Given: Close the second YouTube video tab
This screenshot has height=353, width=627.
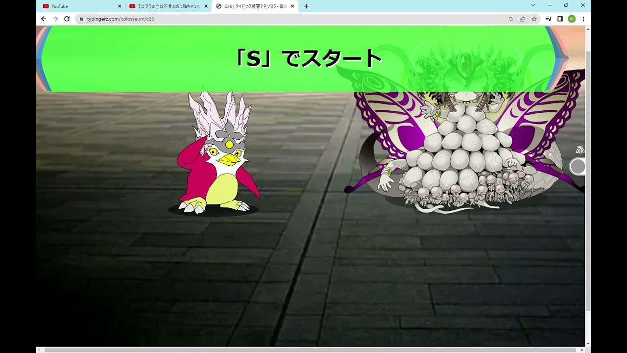Looking at the screenshot, I should click(x=206, y=6).
